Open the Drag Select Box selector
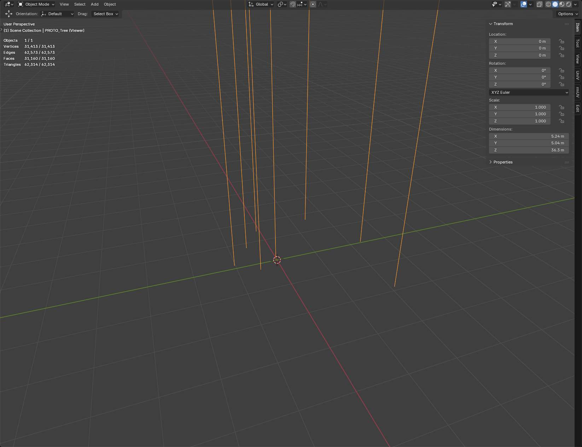This screenshot has height=447, width=582. coord(105,14)
